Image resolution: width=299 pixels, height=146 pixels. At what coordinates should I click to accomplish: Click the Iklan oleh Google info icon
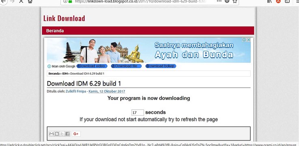point(49,67)
